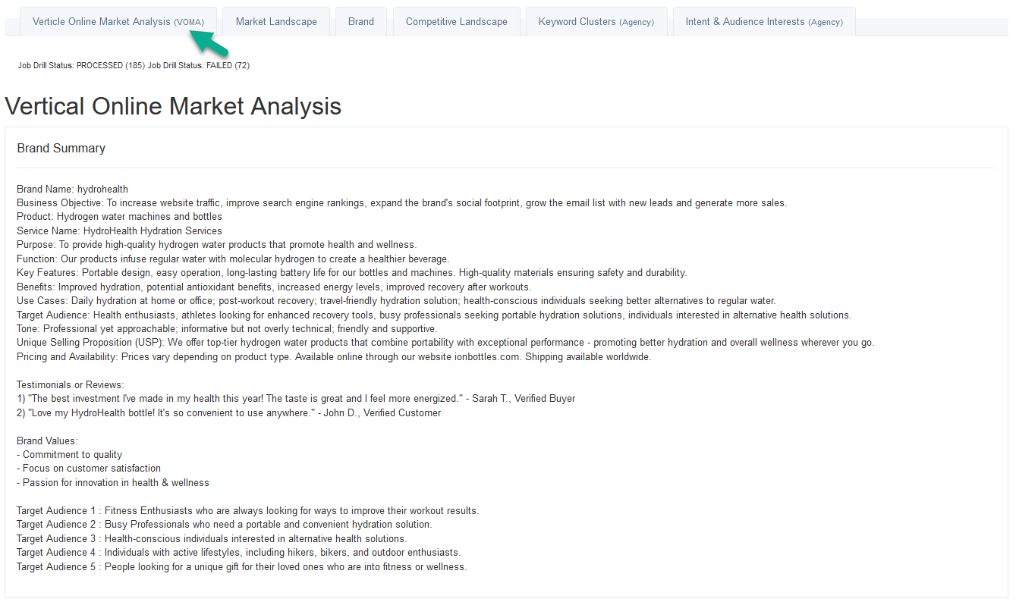Viewport: 1016px width, 602px height.
Task: Click Sarah T.'s testimonial quote
Action: tap(296, 399)
